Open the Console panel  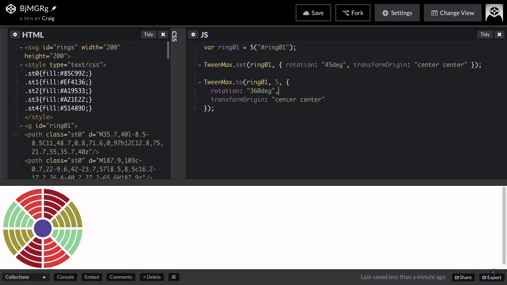[x=65, y=277]
